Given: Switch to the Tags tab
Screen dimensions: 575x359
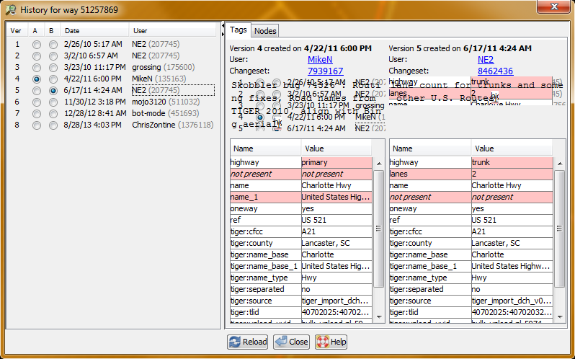Looking at the screenshot, I should pos(238,30).
